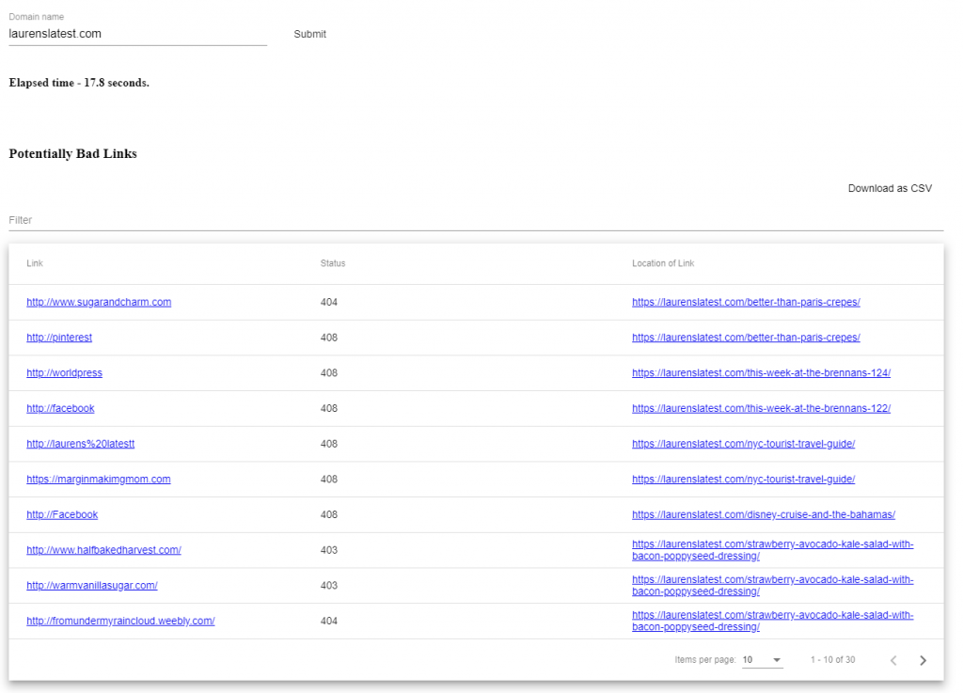Screen dimensions: 963x693
Task: Open the lowercase http://facebook link
Action: click(x=60, y=408)
